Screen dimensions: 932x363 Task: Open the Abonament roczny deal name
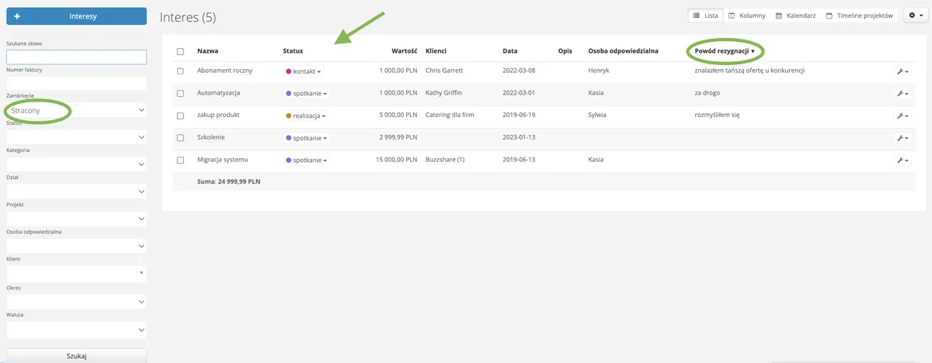225,71
